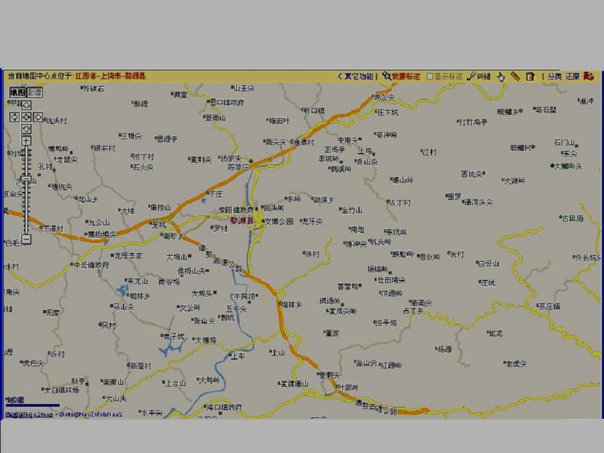This screenshot has height=453, width=604.
Task: Select the ruler measure tool
Action: (515, 77)
